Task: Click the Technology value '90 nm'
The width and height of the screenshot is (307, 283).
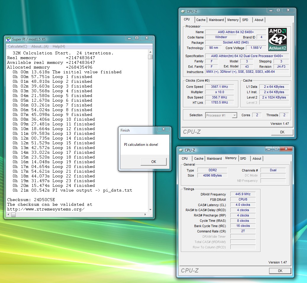Action: tap(213, 48)
